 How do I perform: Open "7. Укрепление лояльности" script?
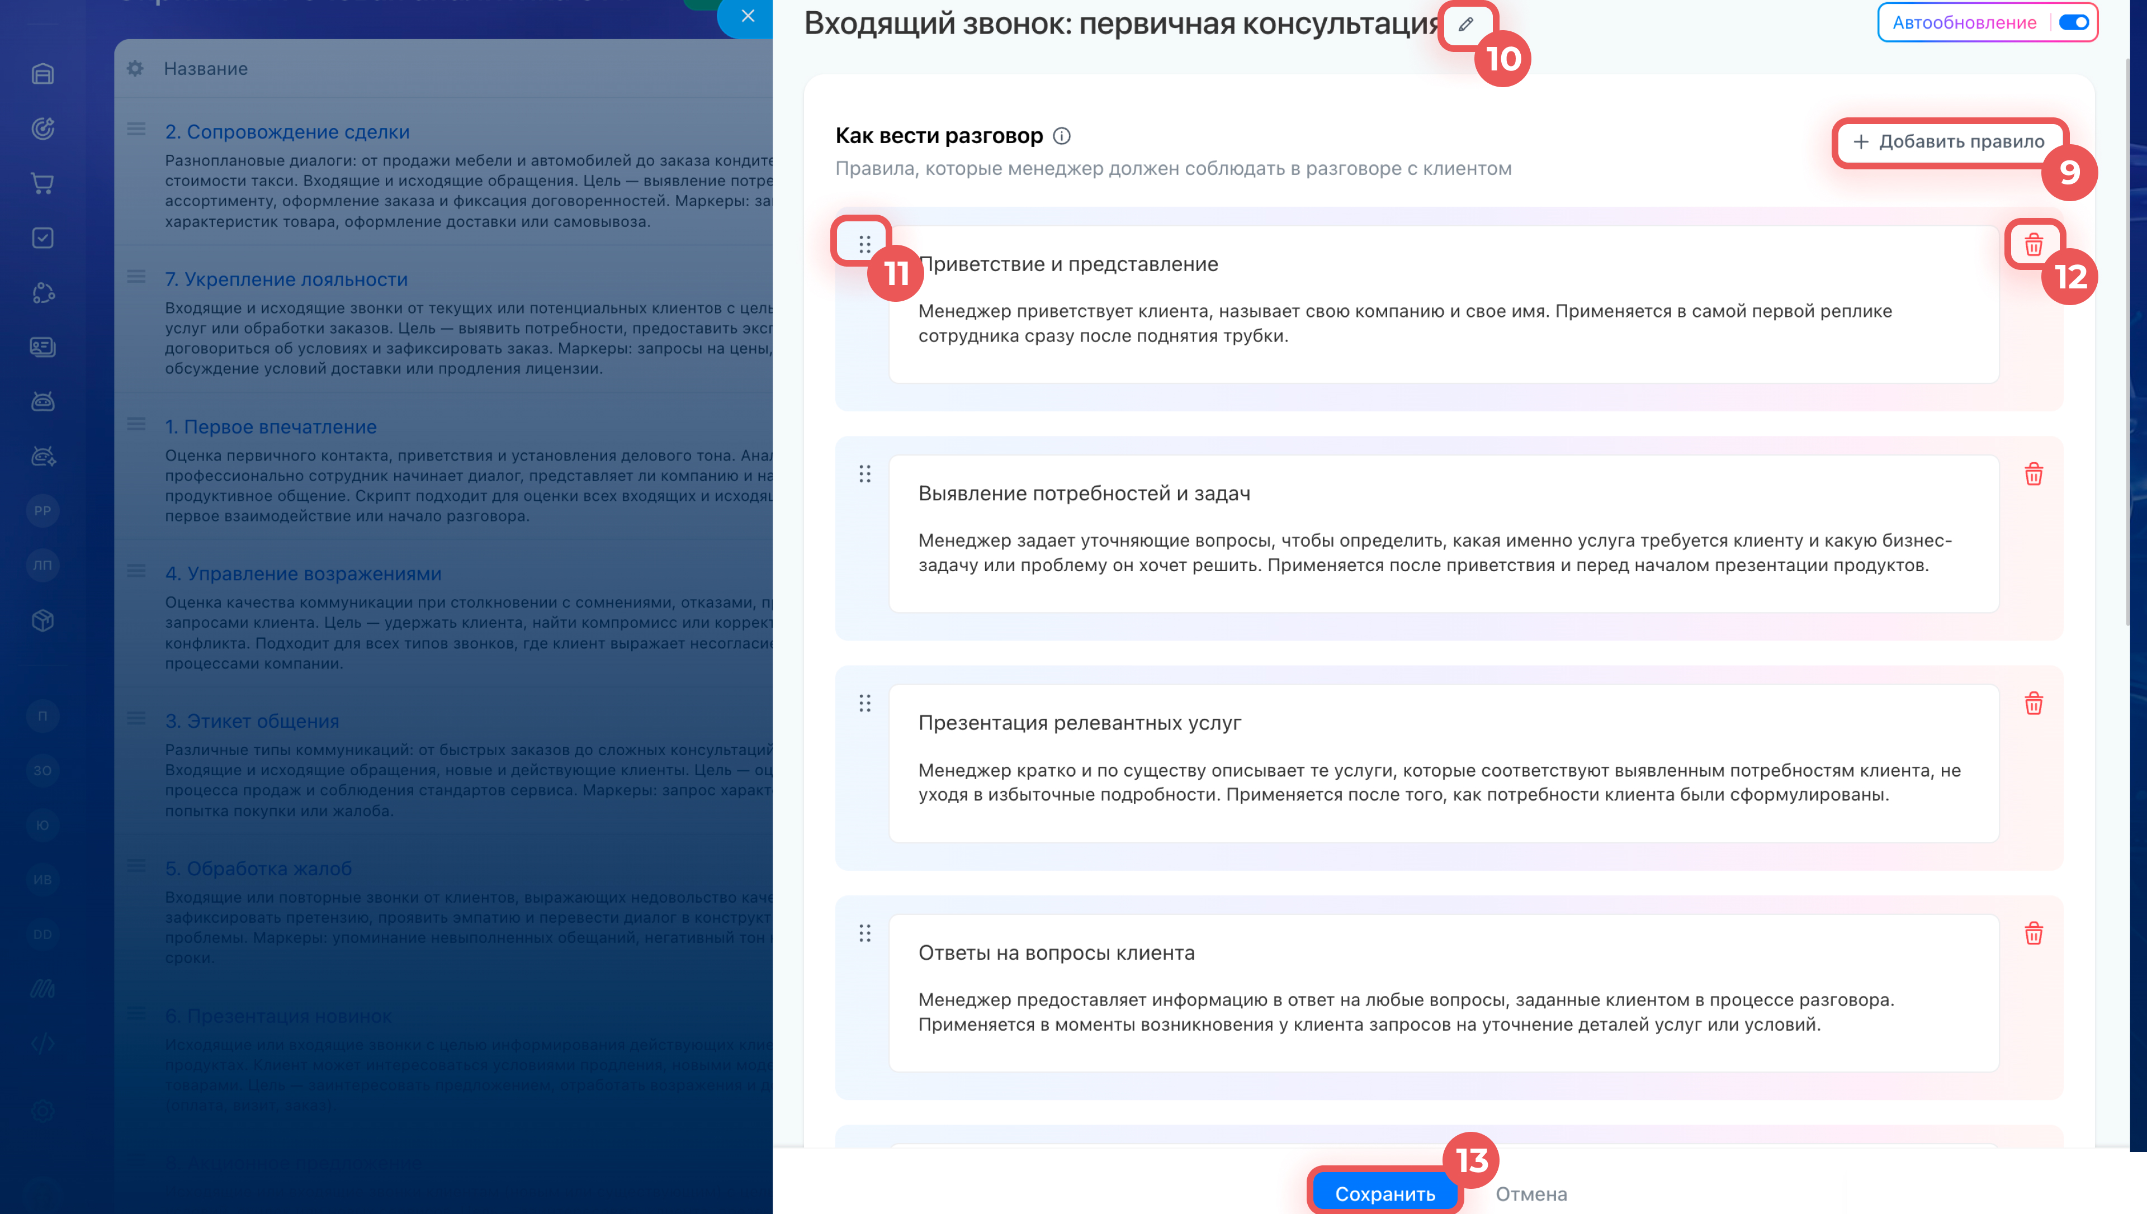click(286, 279)
